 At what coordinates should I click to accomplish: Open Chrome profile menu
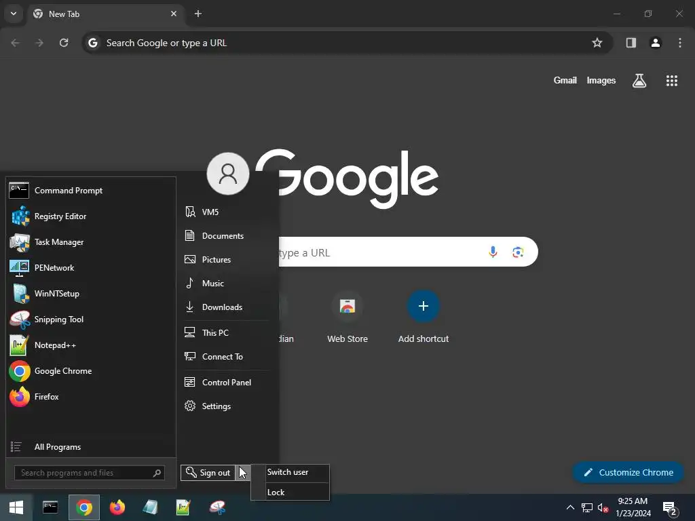tap(656, 43)
